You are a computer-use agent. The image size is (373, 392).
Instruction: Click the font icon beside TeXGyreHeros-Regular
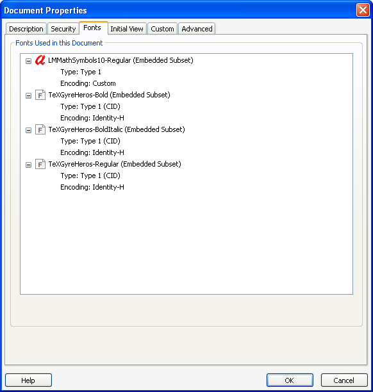40,164
